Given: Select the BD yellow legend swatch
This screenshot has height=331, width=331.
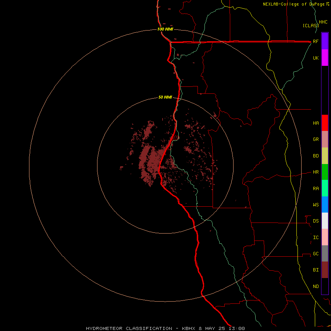Looking at the screenshot, I should 325,156.
